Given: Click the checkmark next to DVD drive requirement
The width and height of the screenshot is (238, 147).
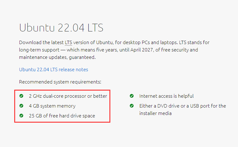Looking at the screenshot, I should (132, 106).
